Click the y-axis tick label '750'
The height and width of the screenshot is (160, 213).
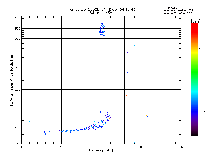tap(18, 17)
